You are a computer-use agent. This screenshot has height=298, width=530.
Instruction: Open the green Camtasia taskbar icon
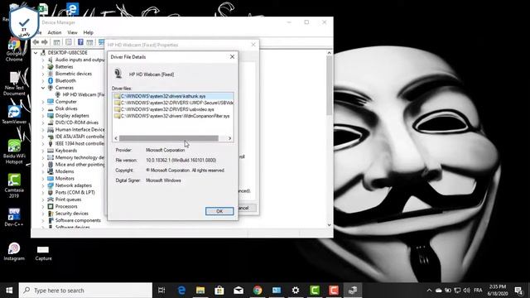pyautogui.click(x=315, y=291)
